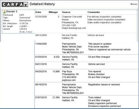The image size is (139, 109).
Task: Open the Glossary link
Action: 134,4
